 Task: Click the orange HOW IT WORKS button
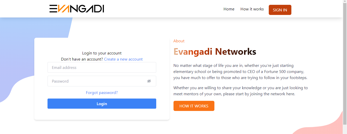pyautogui.click(x=194, y=106)
